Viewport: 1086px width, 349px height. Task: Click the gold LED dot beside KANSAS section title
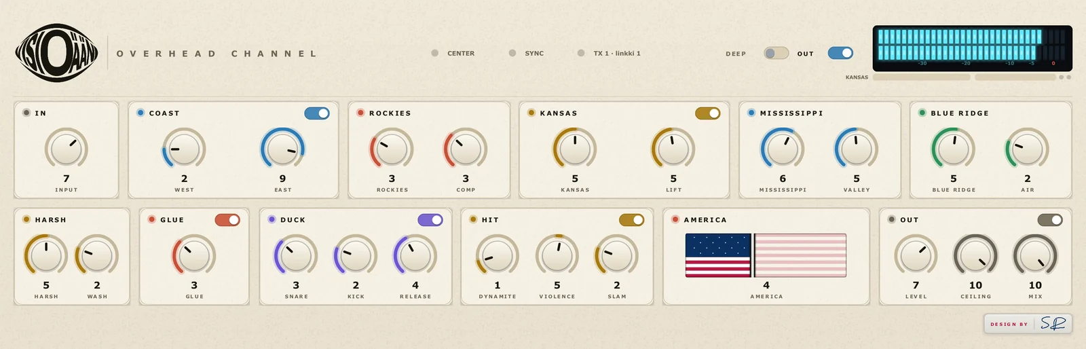point(531,113)
